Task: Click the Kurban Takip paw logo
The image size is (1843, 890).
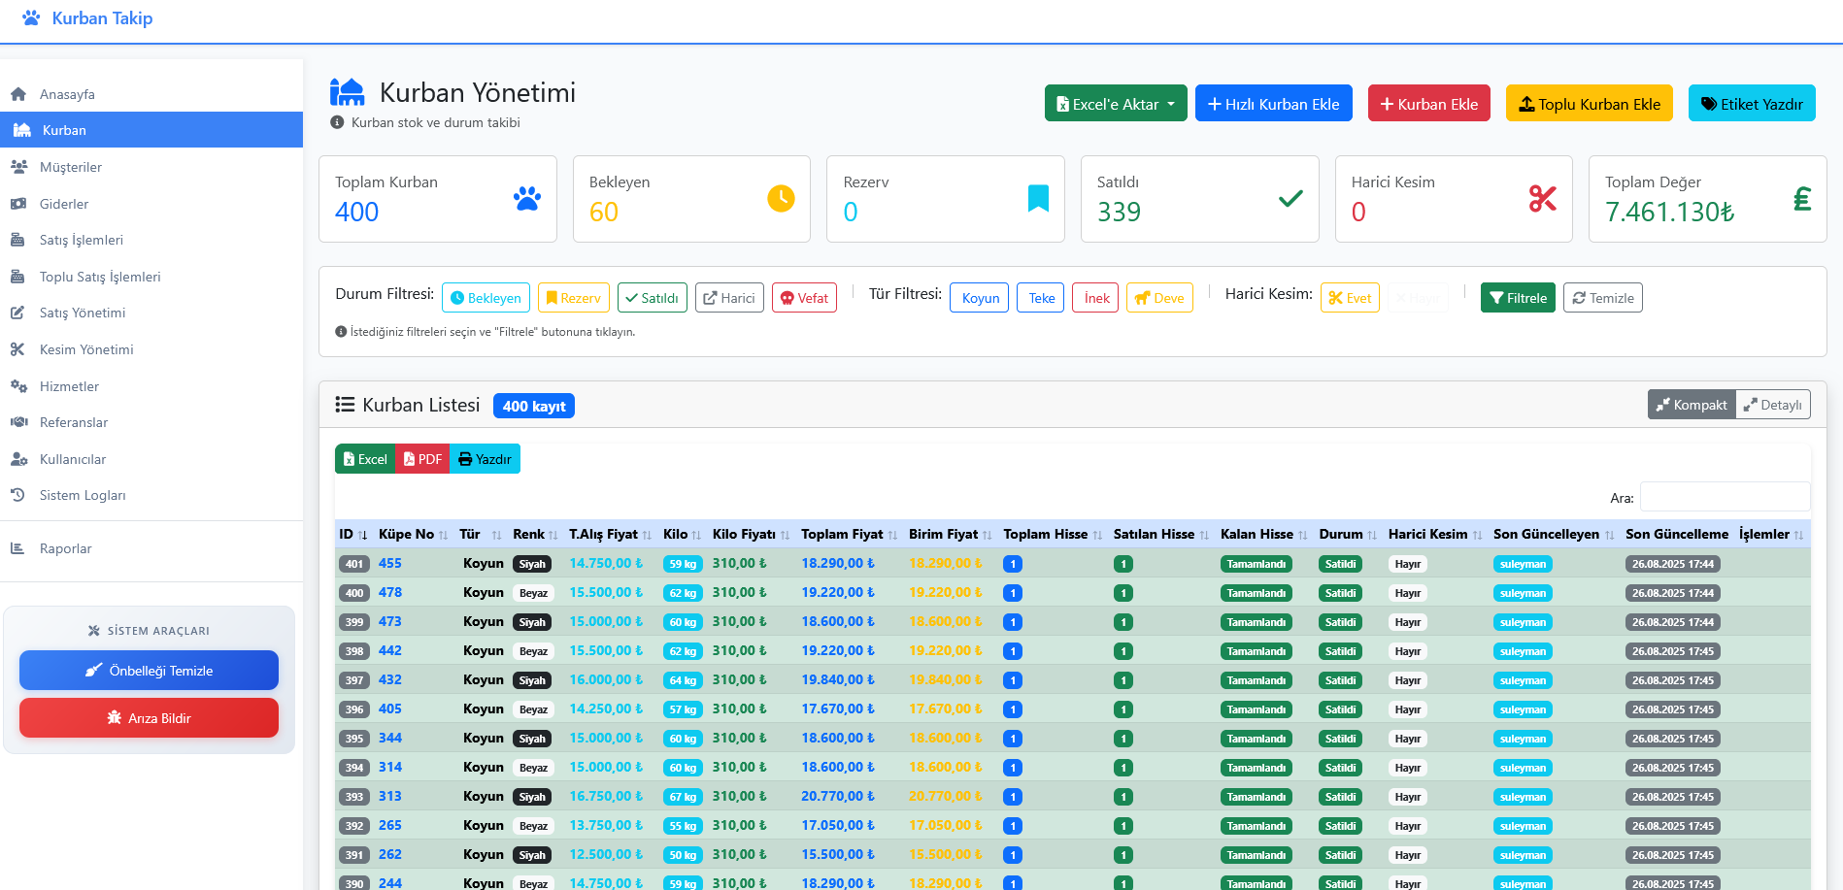Action: [31, 18]
